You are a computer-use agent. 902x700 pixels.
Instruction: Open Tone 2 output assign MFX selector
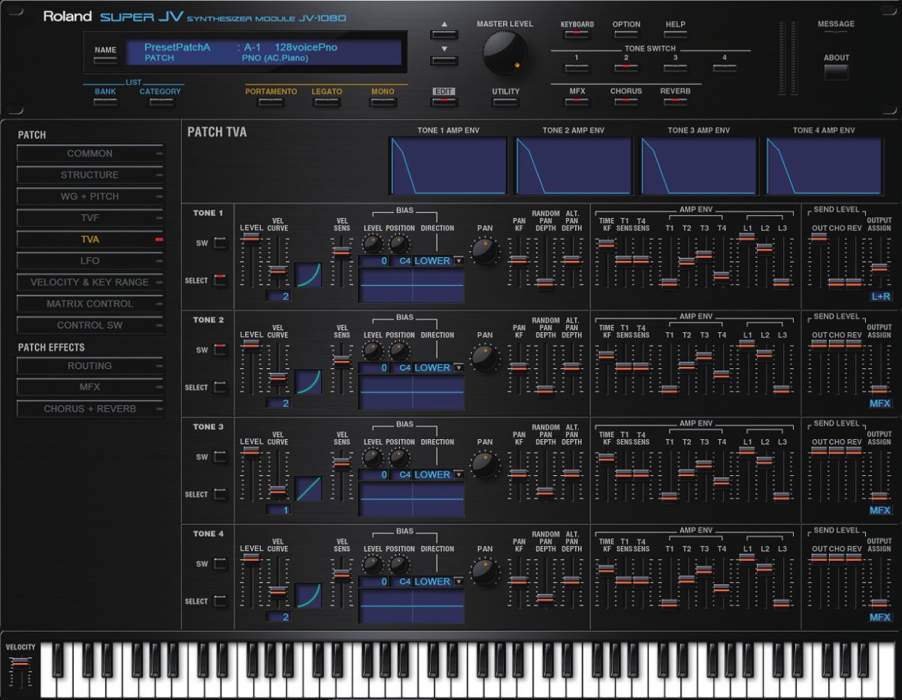click(x=880, y=403)
